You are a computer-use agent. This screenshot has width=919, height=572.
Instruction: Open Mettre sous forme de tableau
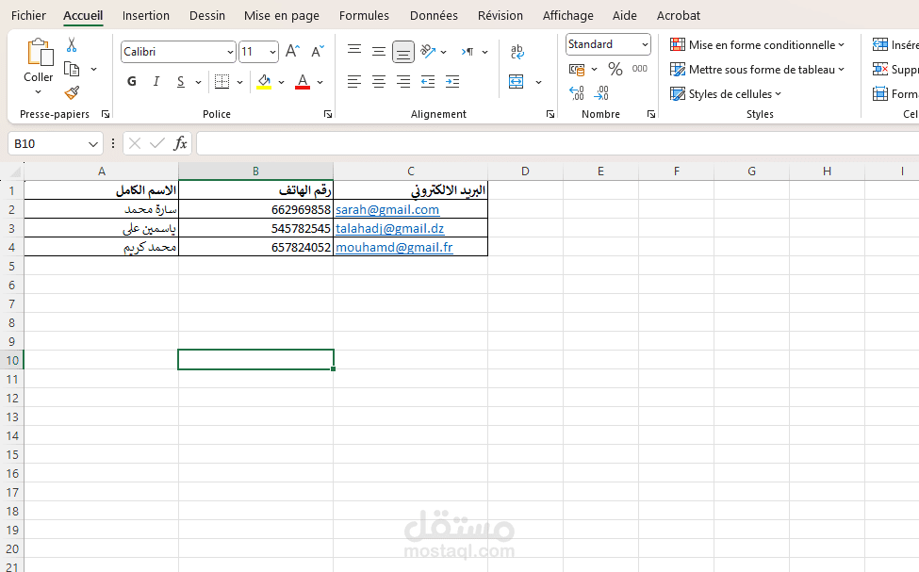[x=757, y=70]
